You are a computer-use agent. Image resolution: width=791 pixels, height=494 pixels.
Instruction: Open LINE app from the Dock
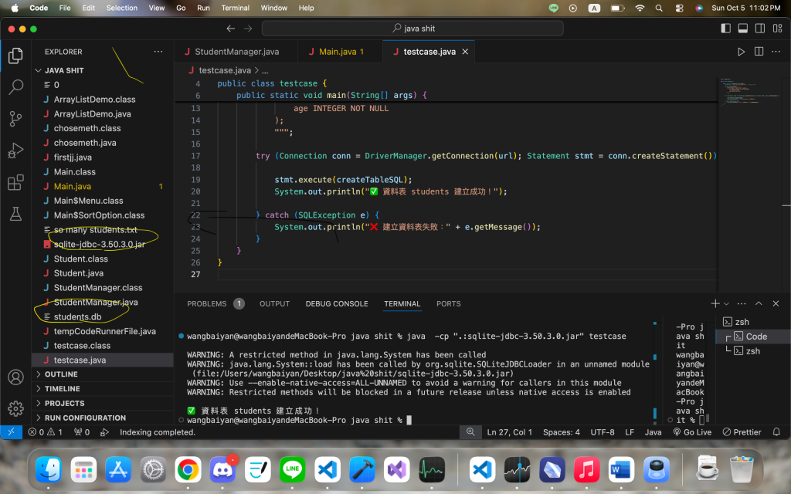[292, 470]
